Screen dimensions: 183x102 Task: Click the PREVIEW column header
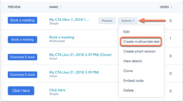(14, 7)
